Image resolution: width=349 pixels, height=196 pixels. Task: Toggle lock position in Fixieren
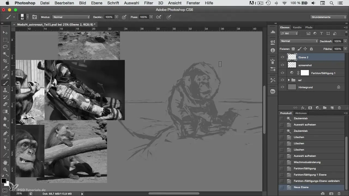pos(305,49)
